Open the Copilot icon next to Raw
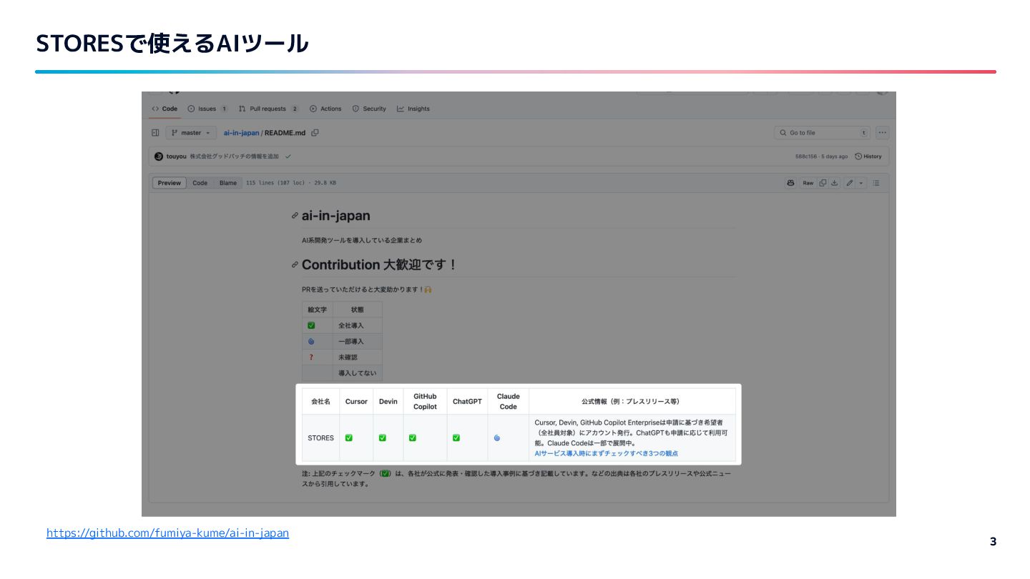 [x=790, y=183]
